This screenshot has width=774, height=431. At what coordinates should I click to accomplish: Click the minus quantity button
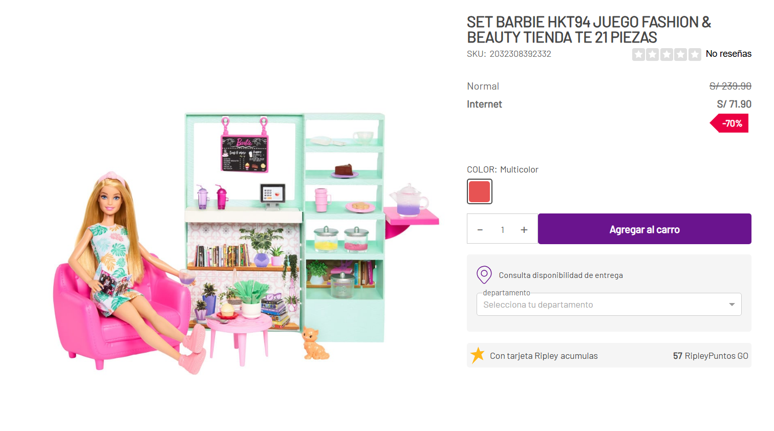click(x=480, y=230)
